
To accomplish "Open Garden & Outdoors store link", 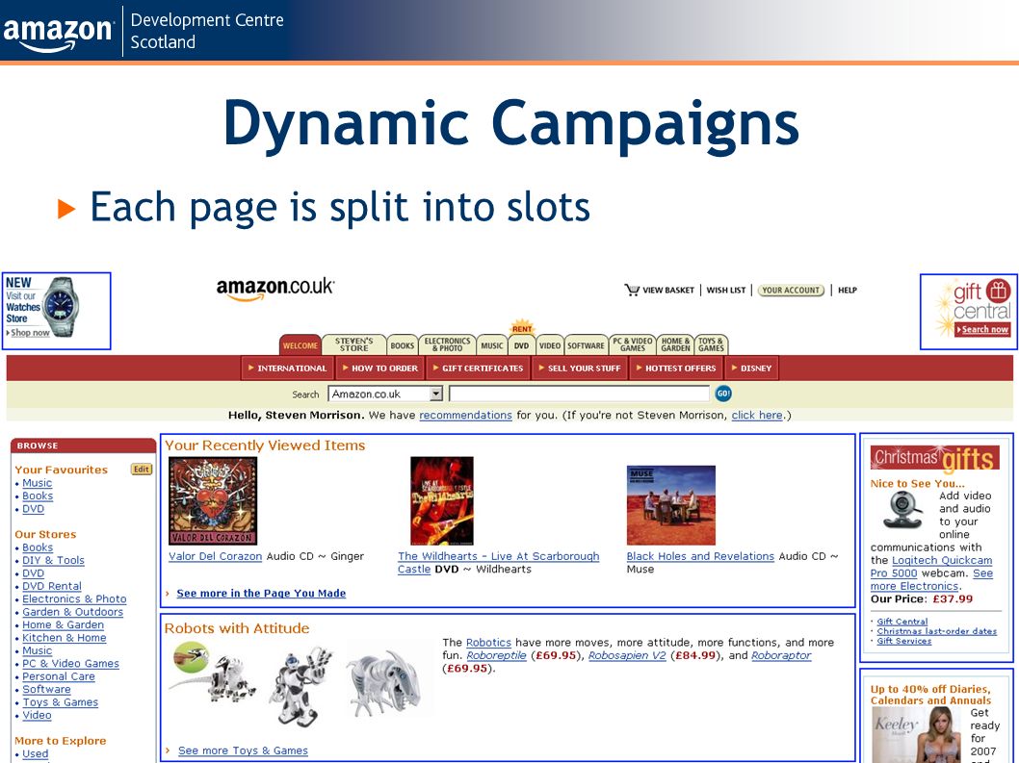I will [x=73, y=612].
